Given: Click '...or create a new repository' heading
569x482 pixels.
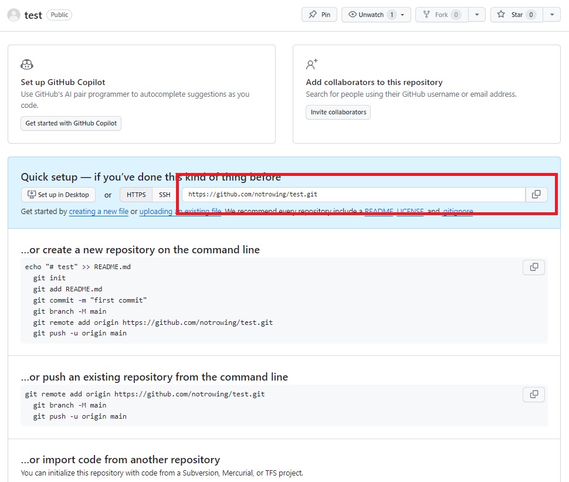Looking at the screenshot, I should (140, 250).
